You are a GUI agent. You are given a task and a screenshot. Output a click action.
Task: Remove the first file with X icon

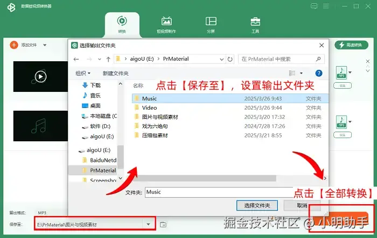(x=368, y=61)
